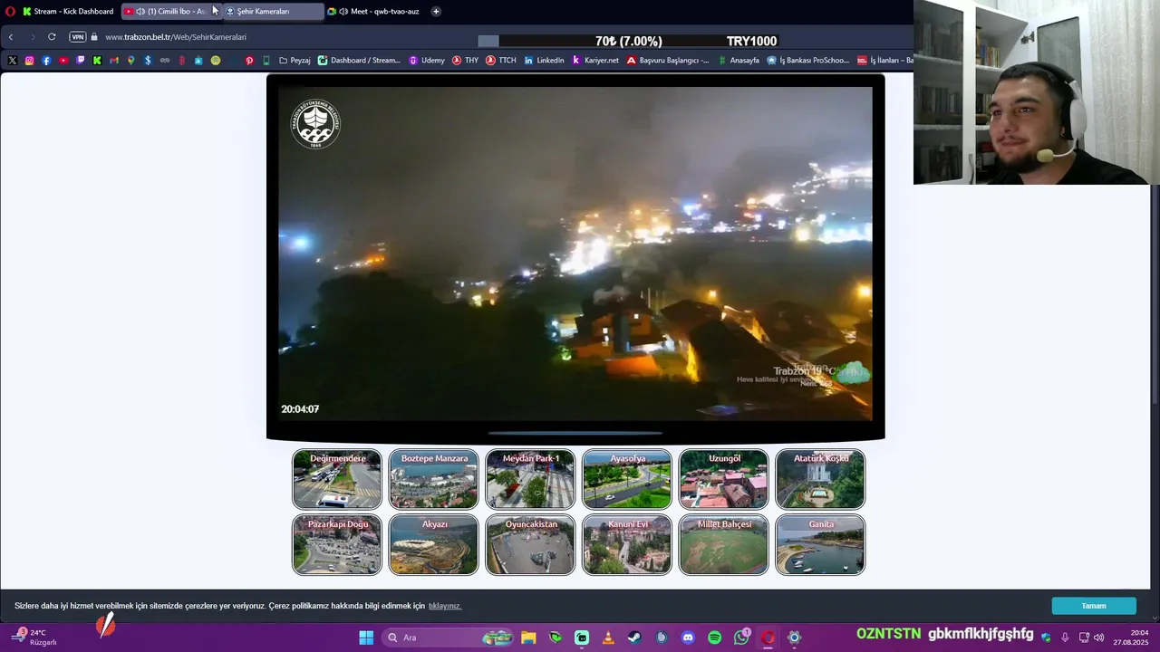Open the volume tray icon
Screen dimensions: 1160x652
coord(1098,638)
